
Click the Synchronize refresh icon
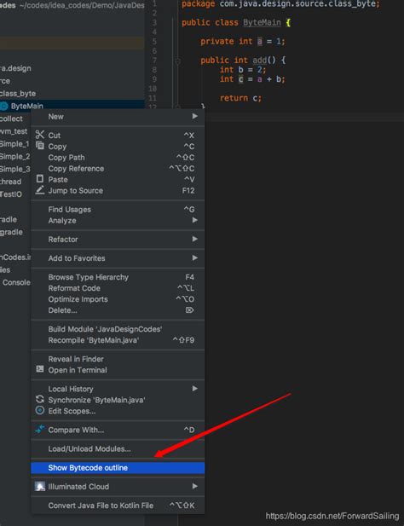coord(40,399)
